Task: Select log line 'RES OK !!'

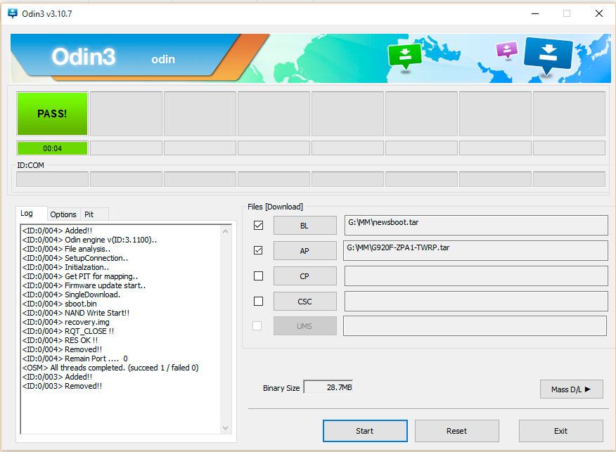Action: [x=60, y=340]
